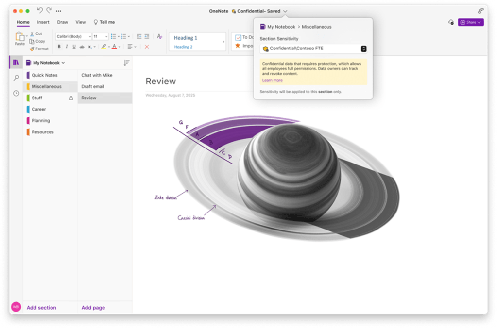Screen dimensions: 497x328
Task: Click the red X delete icon
Action: pos(147,47)
